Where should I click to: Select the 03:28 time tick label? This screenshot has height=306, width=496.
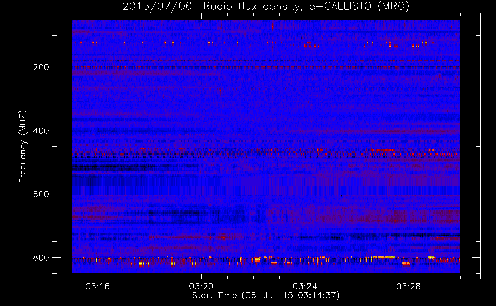409,287
